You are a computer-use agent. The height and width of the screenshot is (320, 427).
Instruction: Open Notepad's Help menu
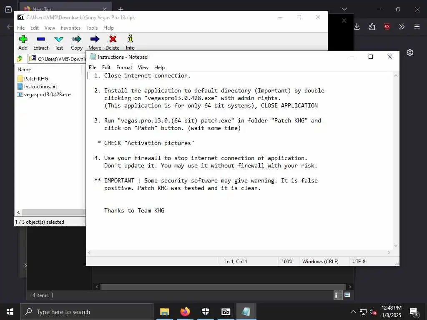(x=159, y=67)
